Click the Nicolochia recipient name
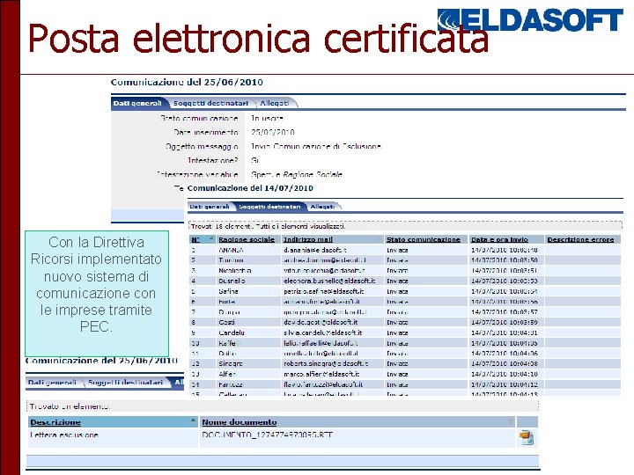 [234, 271]
